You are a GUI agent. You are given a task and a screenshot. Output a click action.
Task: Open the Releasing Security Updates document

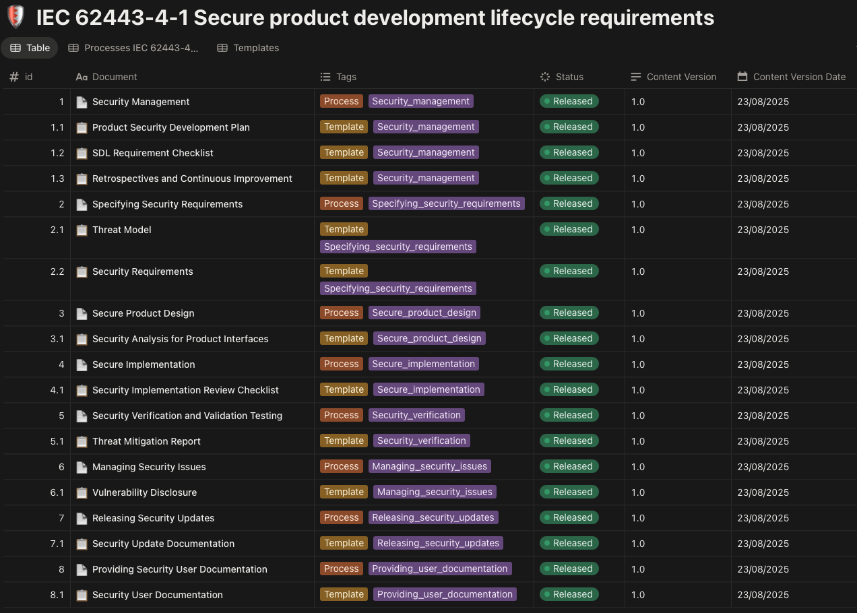tap(154, 518)
